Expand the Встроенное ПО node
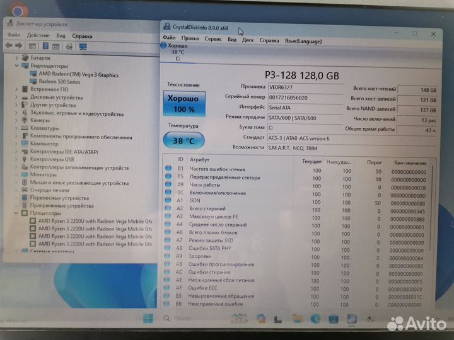454x340 pixels. pos(16,89)
